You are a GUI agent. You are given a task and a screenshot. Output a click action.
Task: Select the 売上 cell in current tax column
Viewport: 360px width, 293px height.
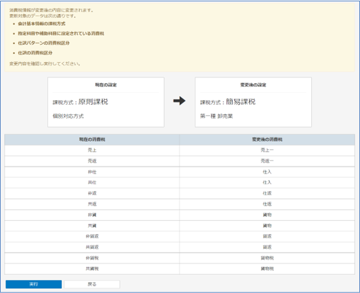(92, 150)
